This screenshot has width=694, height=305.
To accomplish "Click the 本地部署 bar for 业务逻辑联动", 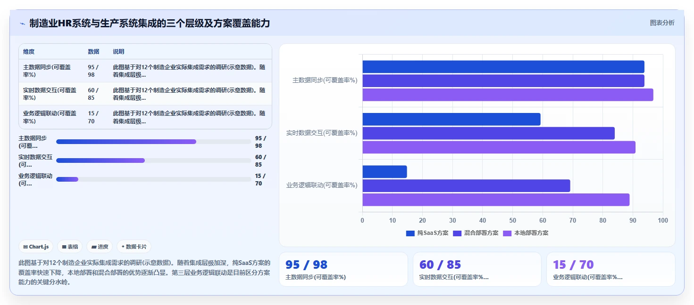I will (x=496, y=200).
